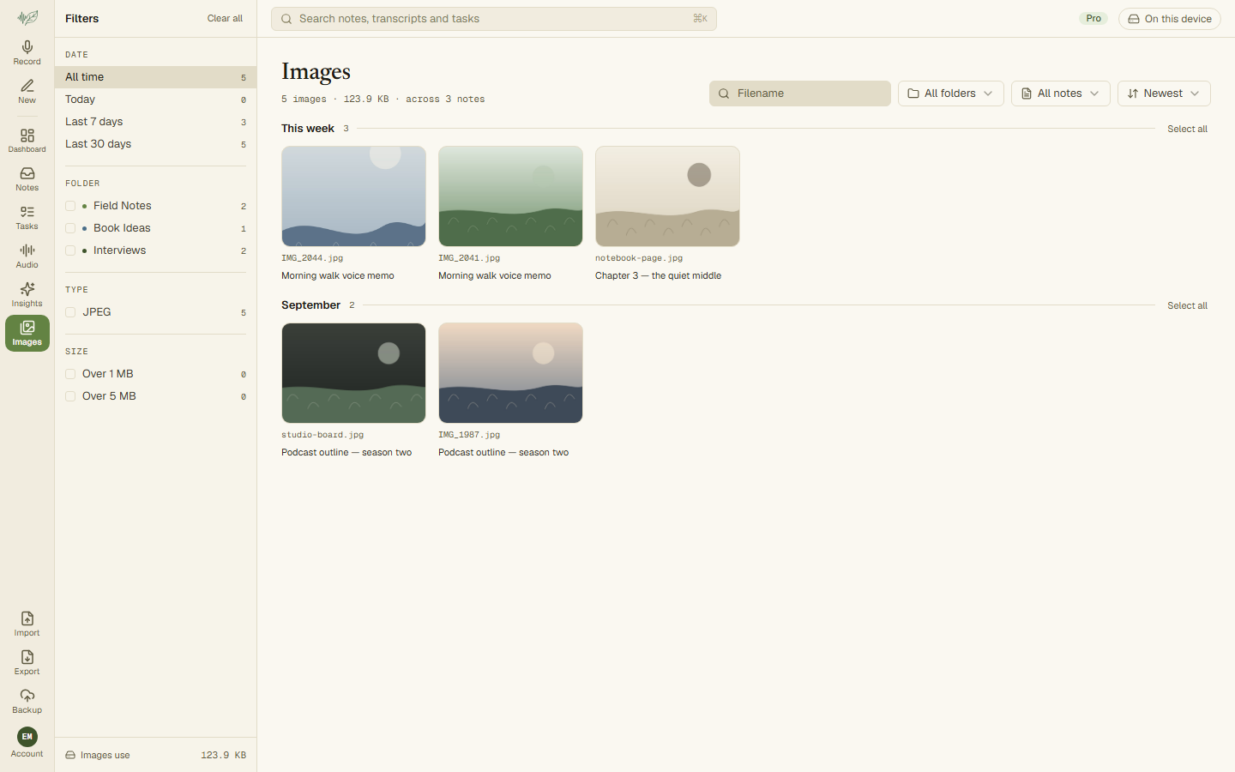Open the Audio waveform section
This screenshot has height=772, width=1235.
[x=27, y=256]
